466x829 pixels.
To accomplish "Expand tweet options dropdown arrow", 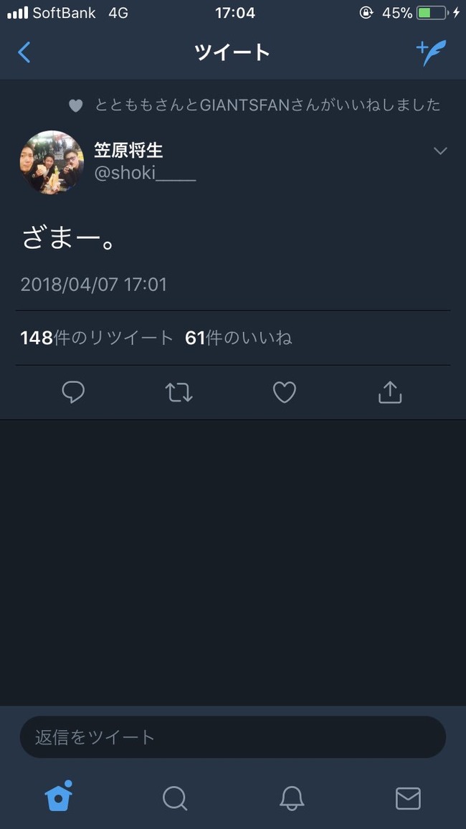I will click(440, 151).
